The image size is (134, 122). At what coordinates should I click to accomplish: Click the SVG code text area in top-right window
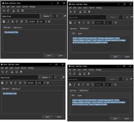click(101, 44)
